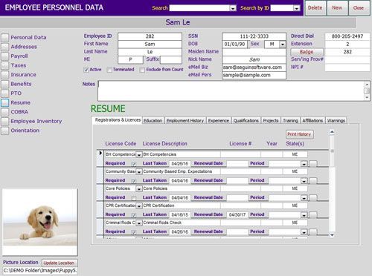Open the Employee Inventory section button
This screenshot has height=276, width=372.
pyautogui.click(x=4, y=121)
